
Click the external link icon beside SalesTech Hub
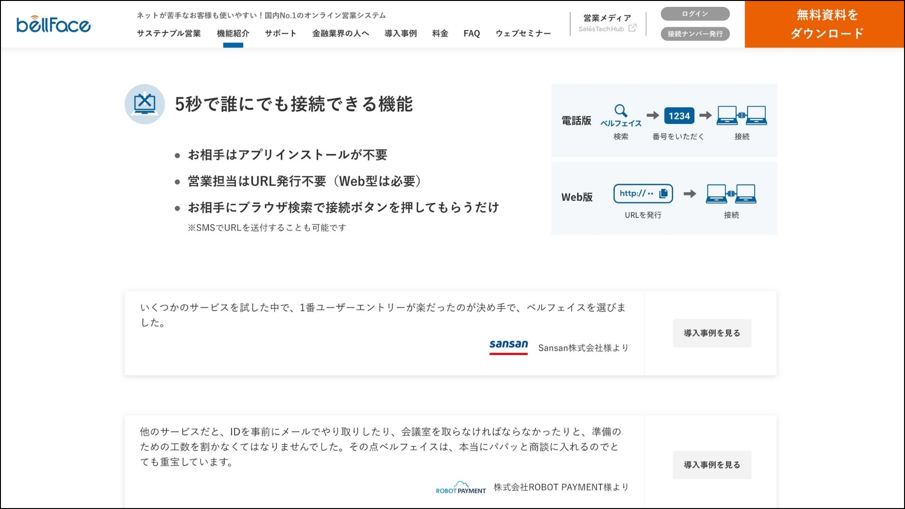(632, 29)
